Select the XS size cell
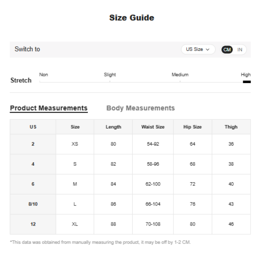This screenshot has height=257, width=262. click(75, 144)
